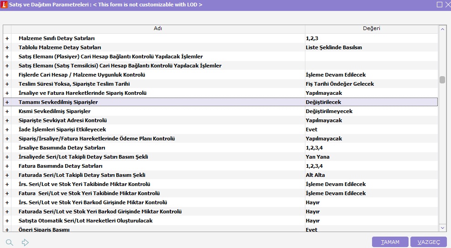
Task: Click the value Alt Alta
Action: click(x=315, y=175)
